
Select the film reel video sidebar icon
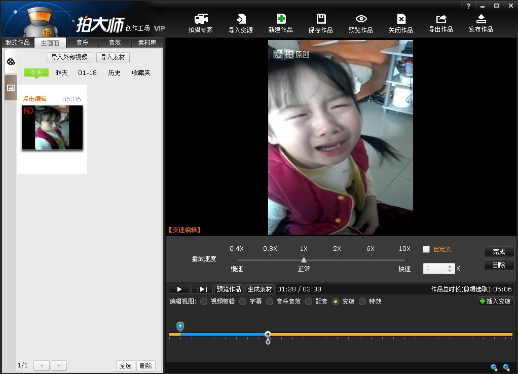(x=11, y=62)
